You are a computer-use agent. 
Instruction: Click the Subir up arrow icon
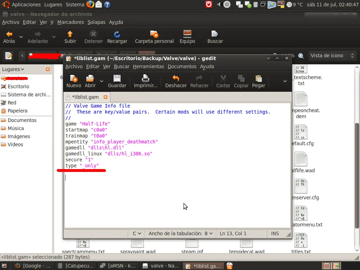point(70,34)
